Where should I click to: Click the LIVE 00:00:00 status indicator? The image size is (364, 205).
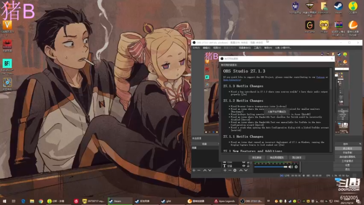[x=290, y=176]
